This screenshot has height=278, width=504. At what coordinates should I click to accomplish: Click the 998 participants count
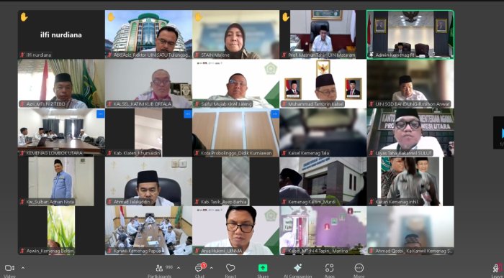tap(169, 267)
